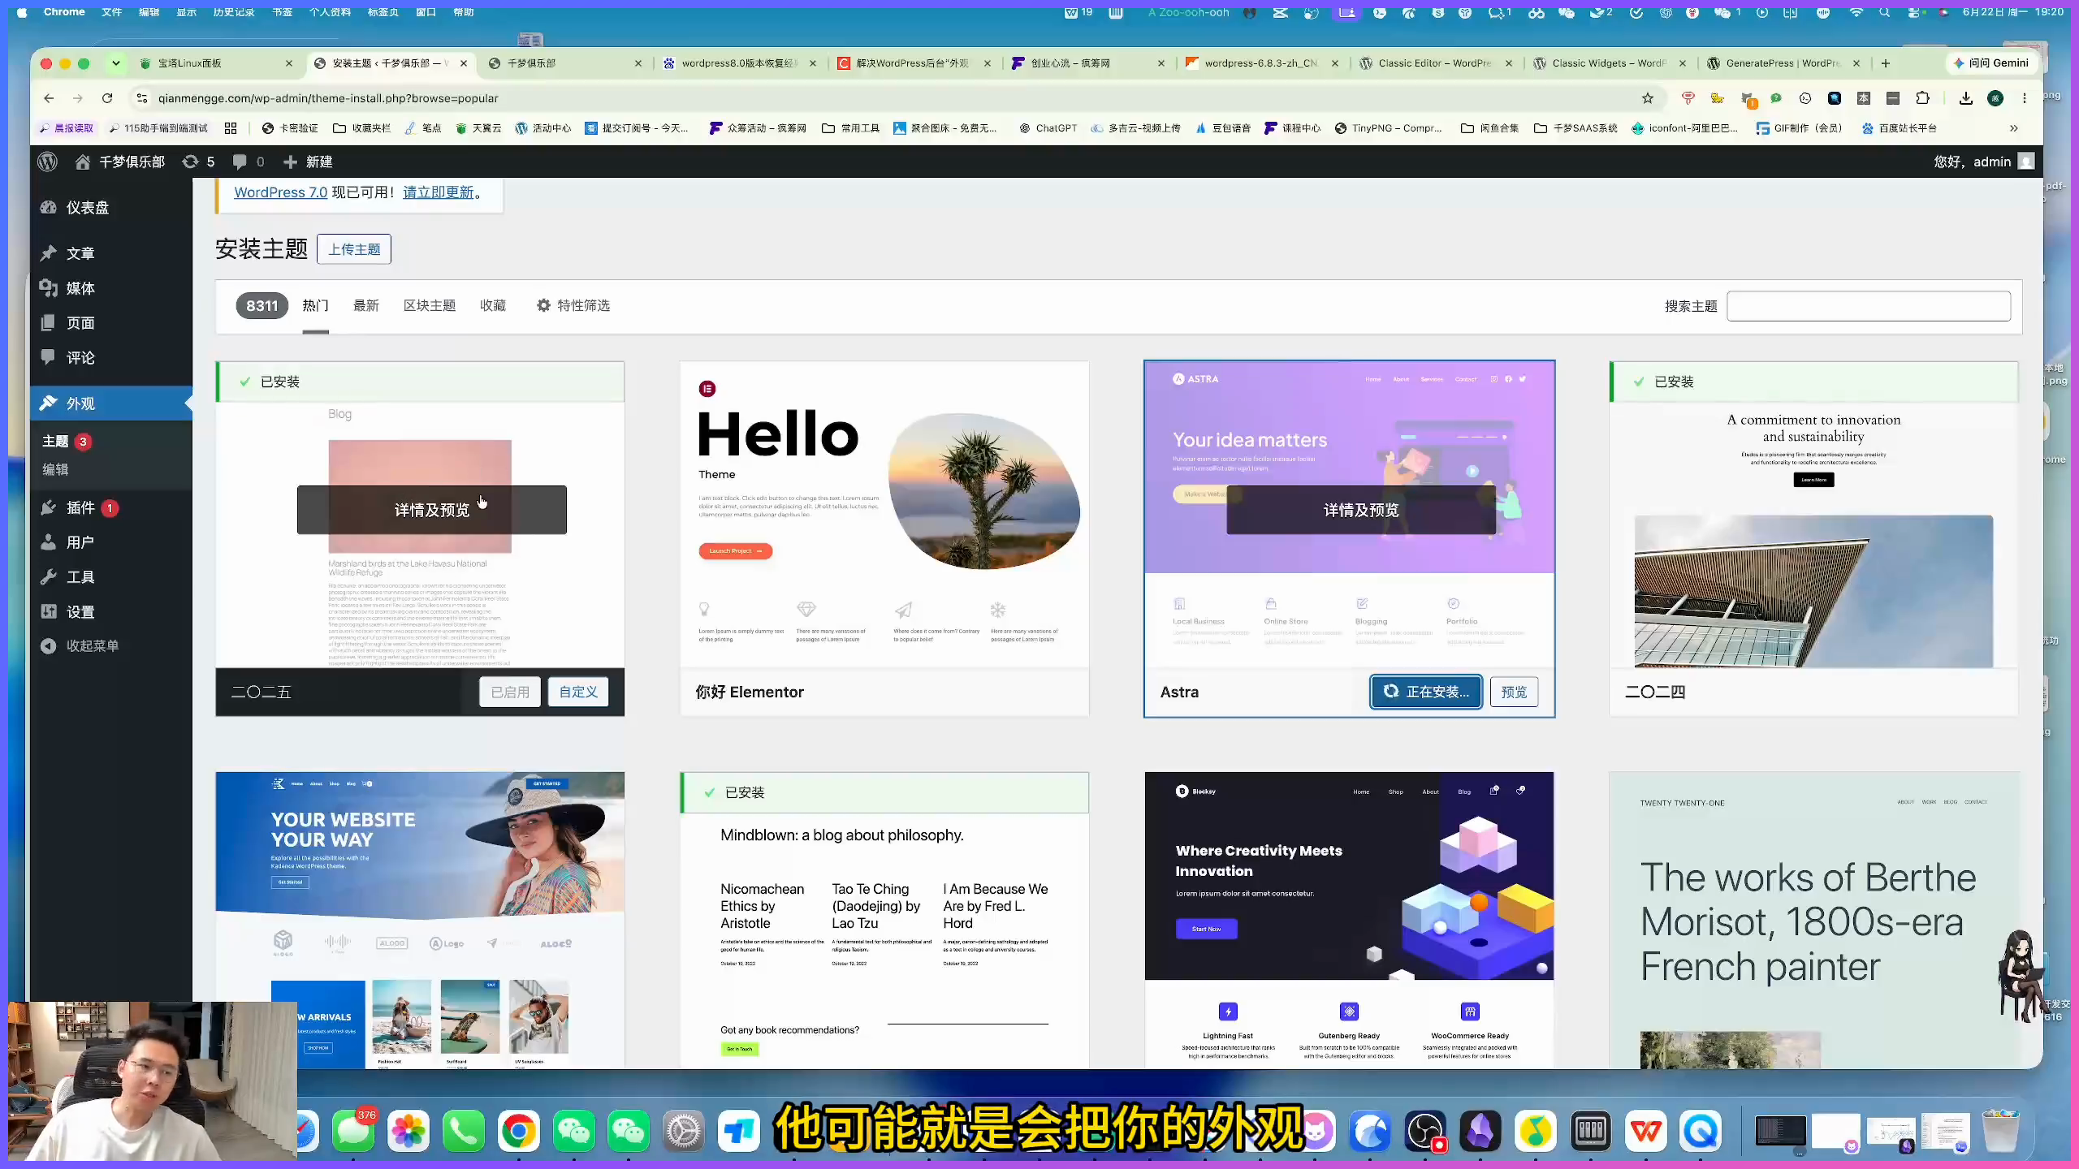Viewport: 2079px width, 1169px height.
Task: Open 设置 settings menu in sidebar
Action: pos(111,612)
